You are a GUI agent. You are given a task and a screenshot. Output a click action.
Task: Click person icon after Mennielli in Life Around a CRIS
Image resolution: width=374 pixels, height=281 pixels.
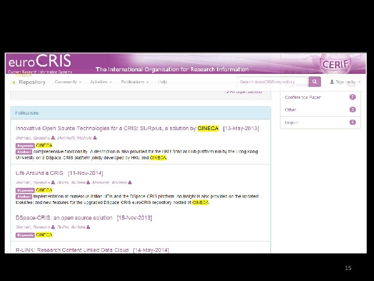tap(130, 182)
